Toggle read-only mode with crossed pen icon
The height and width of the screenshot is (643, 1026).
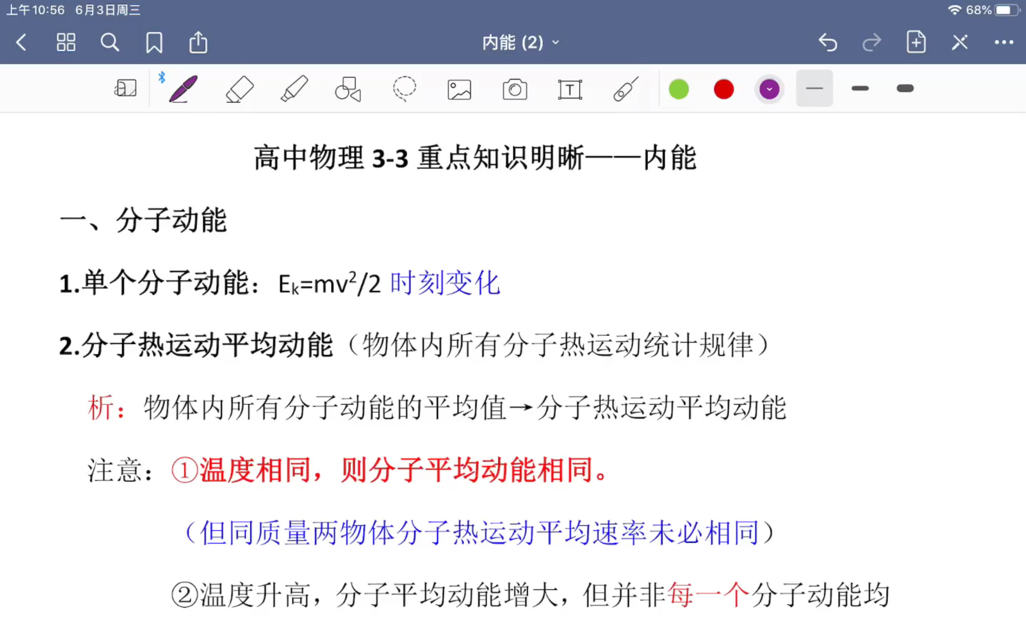[960, 43]
